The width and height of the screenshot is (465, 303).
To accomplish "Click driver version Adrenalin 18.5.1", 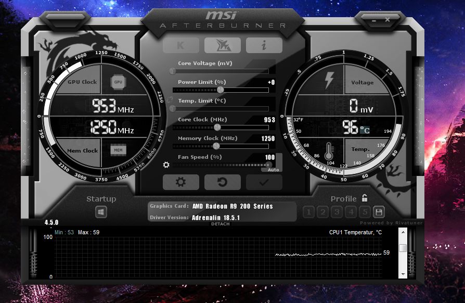I will [216, 218].
